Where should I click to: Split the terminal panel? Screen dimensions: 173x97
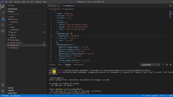pos(167,65)
